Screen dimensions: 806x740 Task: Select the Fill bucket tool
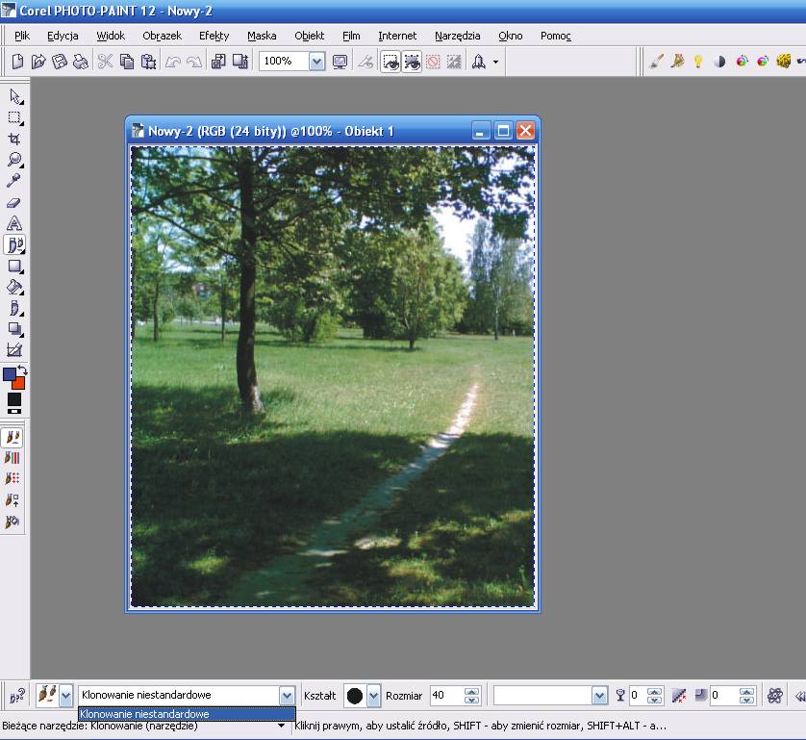[x=14, y=287]
